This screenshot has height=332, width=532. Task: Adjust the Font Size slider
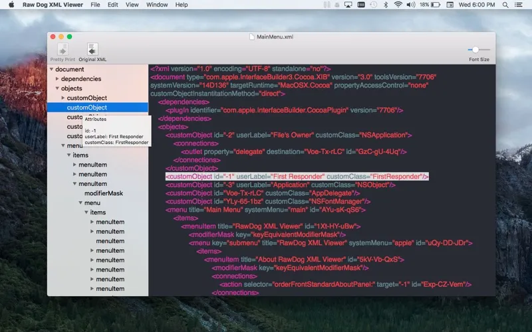tap(475, 50)
